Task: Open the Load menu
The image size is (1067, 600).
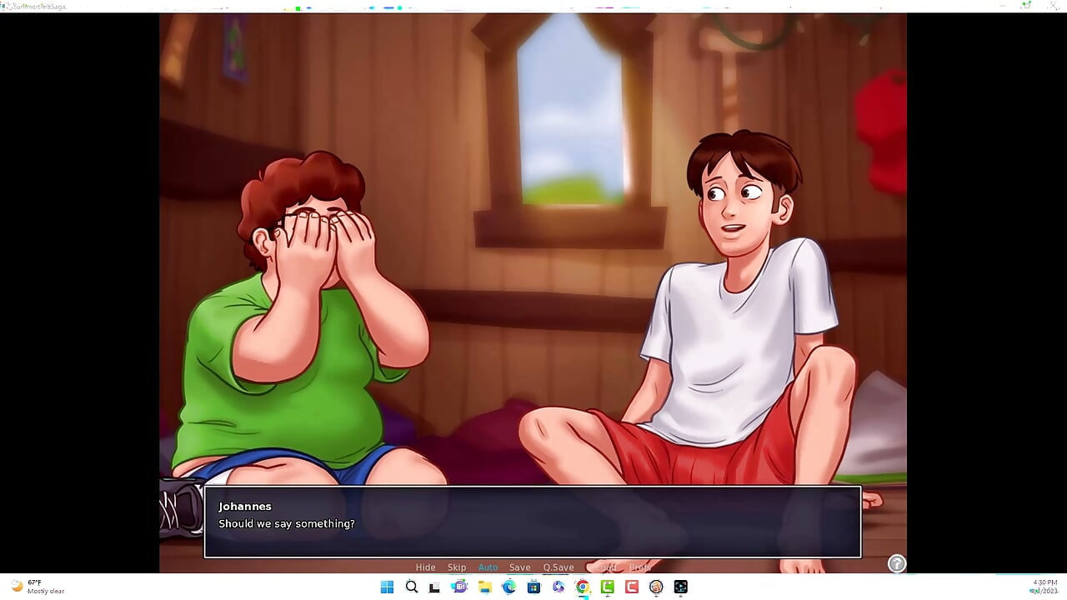Action: [x=606, y=567]
